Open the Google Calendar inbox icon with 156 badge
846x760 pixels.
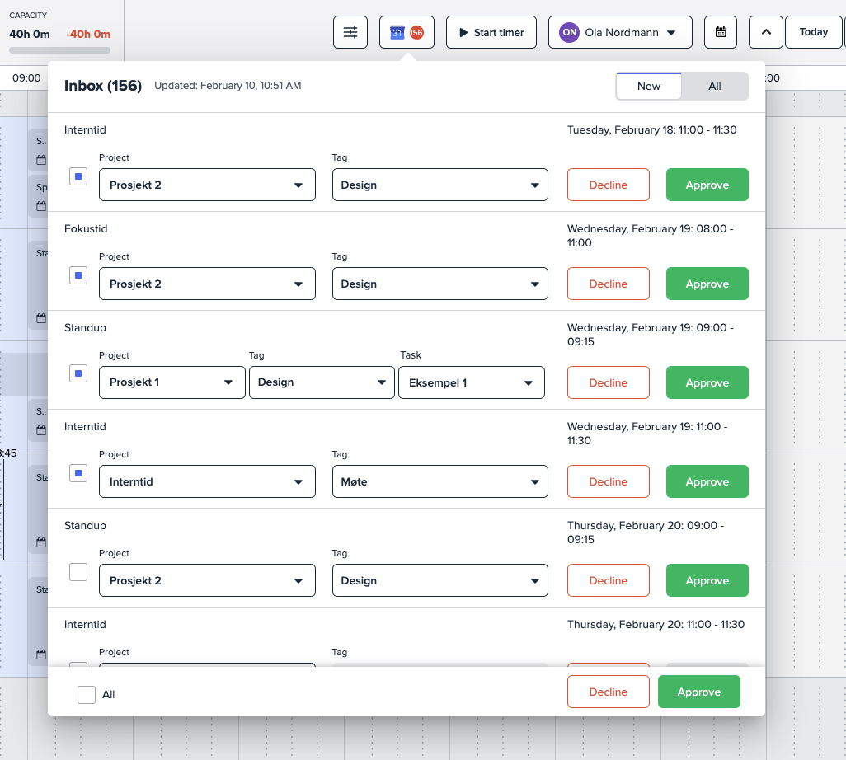click(407, 32)
